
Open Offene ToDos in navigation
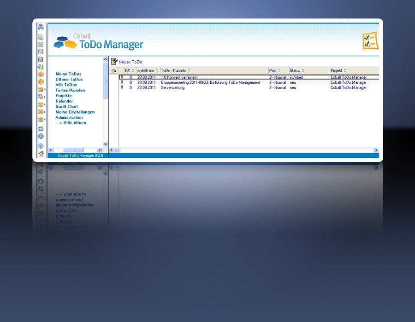pos(69,79)
